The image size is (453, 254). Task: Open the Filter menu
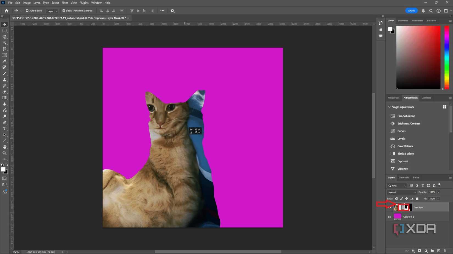pyautogui.click(x=65, y=2)
